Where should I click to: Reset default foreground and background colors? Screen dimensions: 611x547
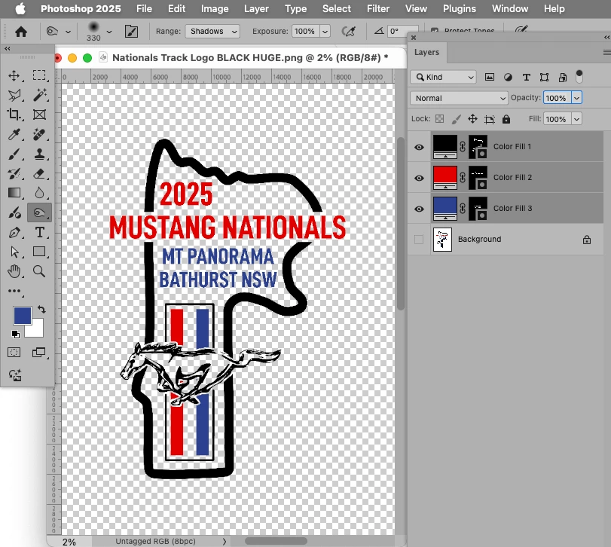pyautogui.click(x=16, y=335)
